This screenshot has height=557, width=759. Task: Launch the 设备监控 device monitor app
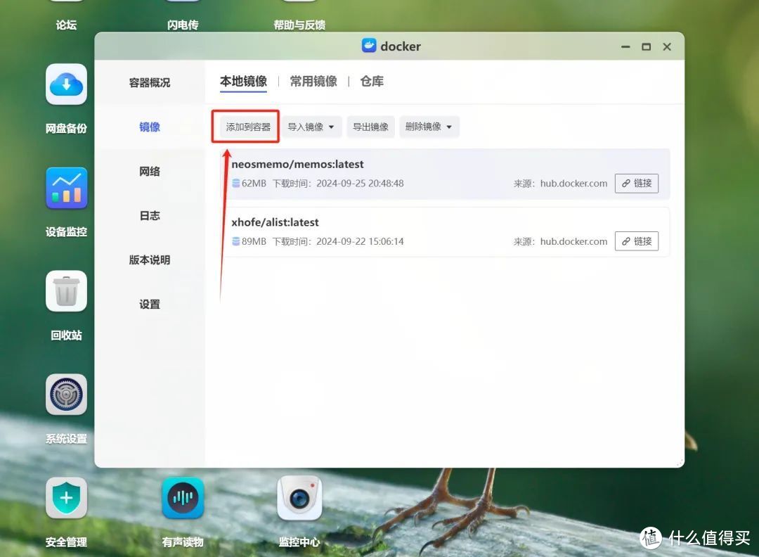coord(66,188)
